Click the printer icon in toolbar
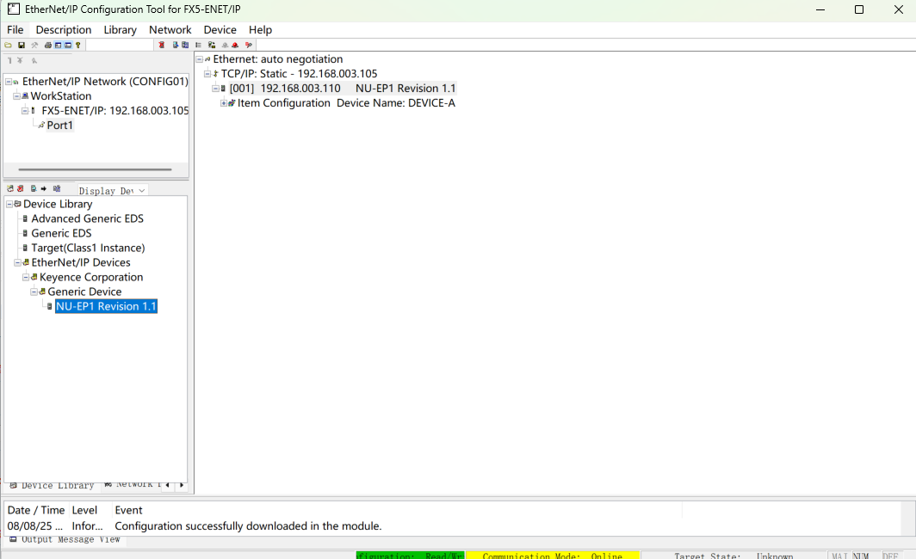 point(47,45)
